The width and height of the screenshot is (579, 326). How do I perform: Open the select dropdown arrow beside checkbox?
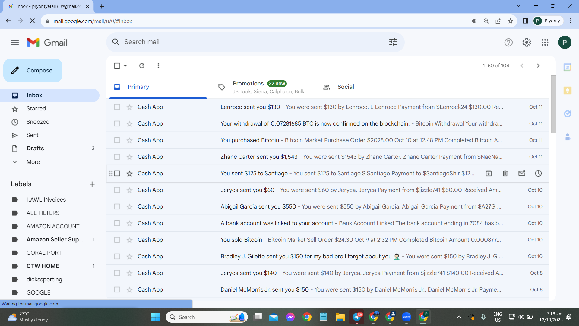[125, 66]
